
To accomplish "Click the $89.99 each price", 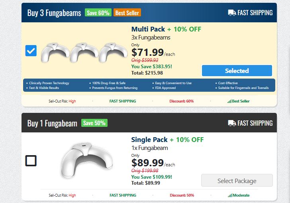I will coord(153,163).
